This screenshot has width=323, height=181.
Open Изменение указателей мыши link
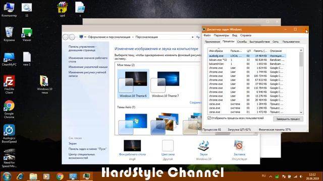pos(88,67)
